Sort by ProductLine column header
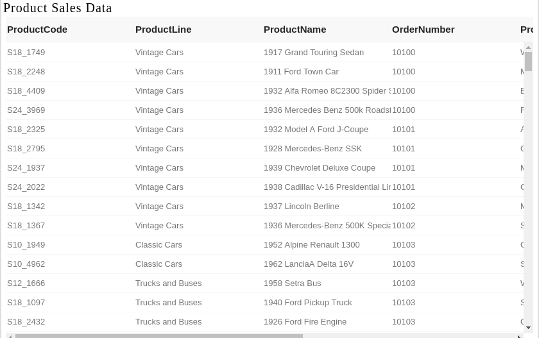Image resolution: width=539 pixels, height=338 pixels. 163,30
